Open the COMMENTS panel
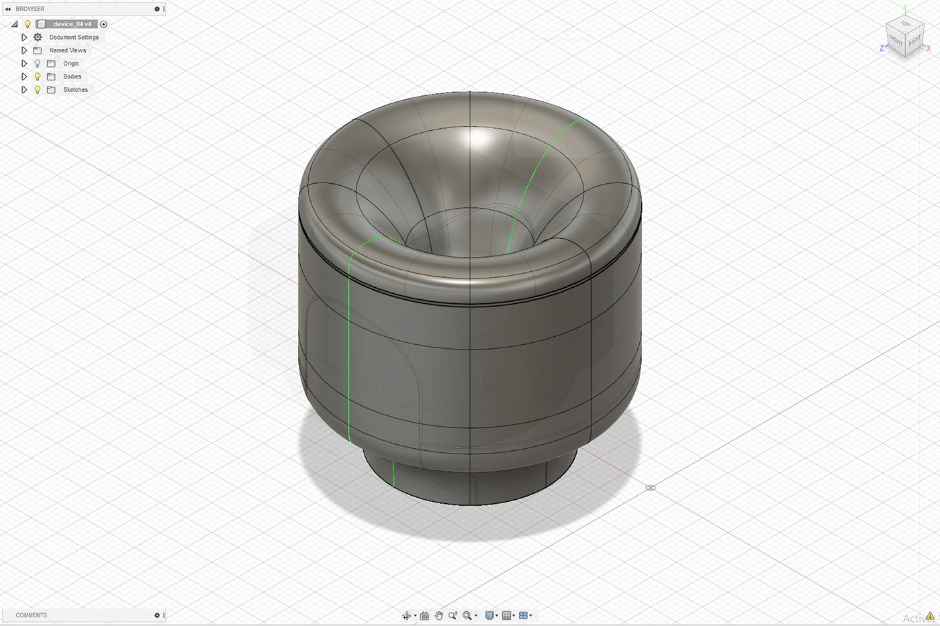This screenshot has height=626, width=940. coord(31,615)
